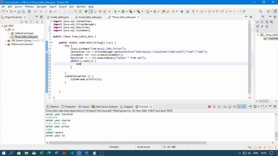Open the New file dropdown arrow
This screenshot has height=156, width=278.
pos(7,12)
